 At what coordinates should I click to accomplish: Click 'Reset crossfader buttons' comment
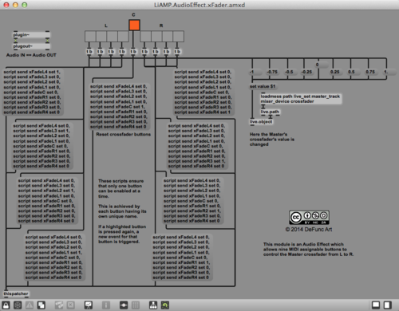pos(124,134)
